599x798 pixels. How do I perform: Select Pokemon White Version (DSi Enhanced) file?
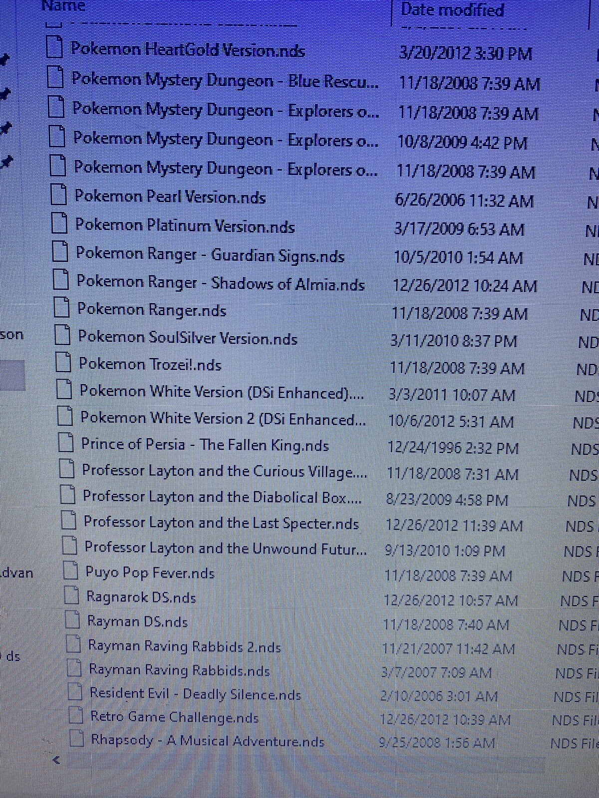222,392
